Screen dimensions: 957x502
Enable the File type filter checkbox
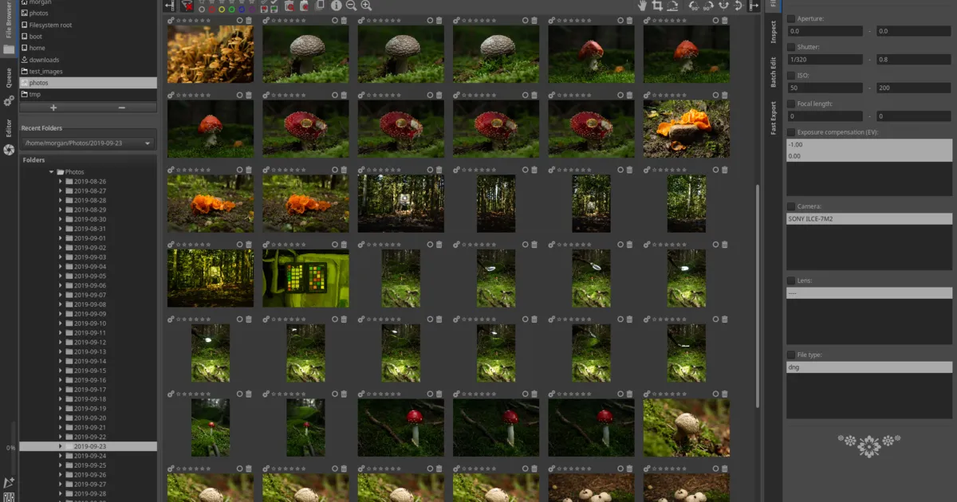click(x=791, y=355)
